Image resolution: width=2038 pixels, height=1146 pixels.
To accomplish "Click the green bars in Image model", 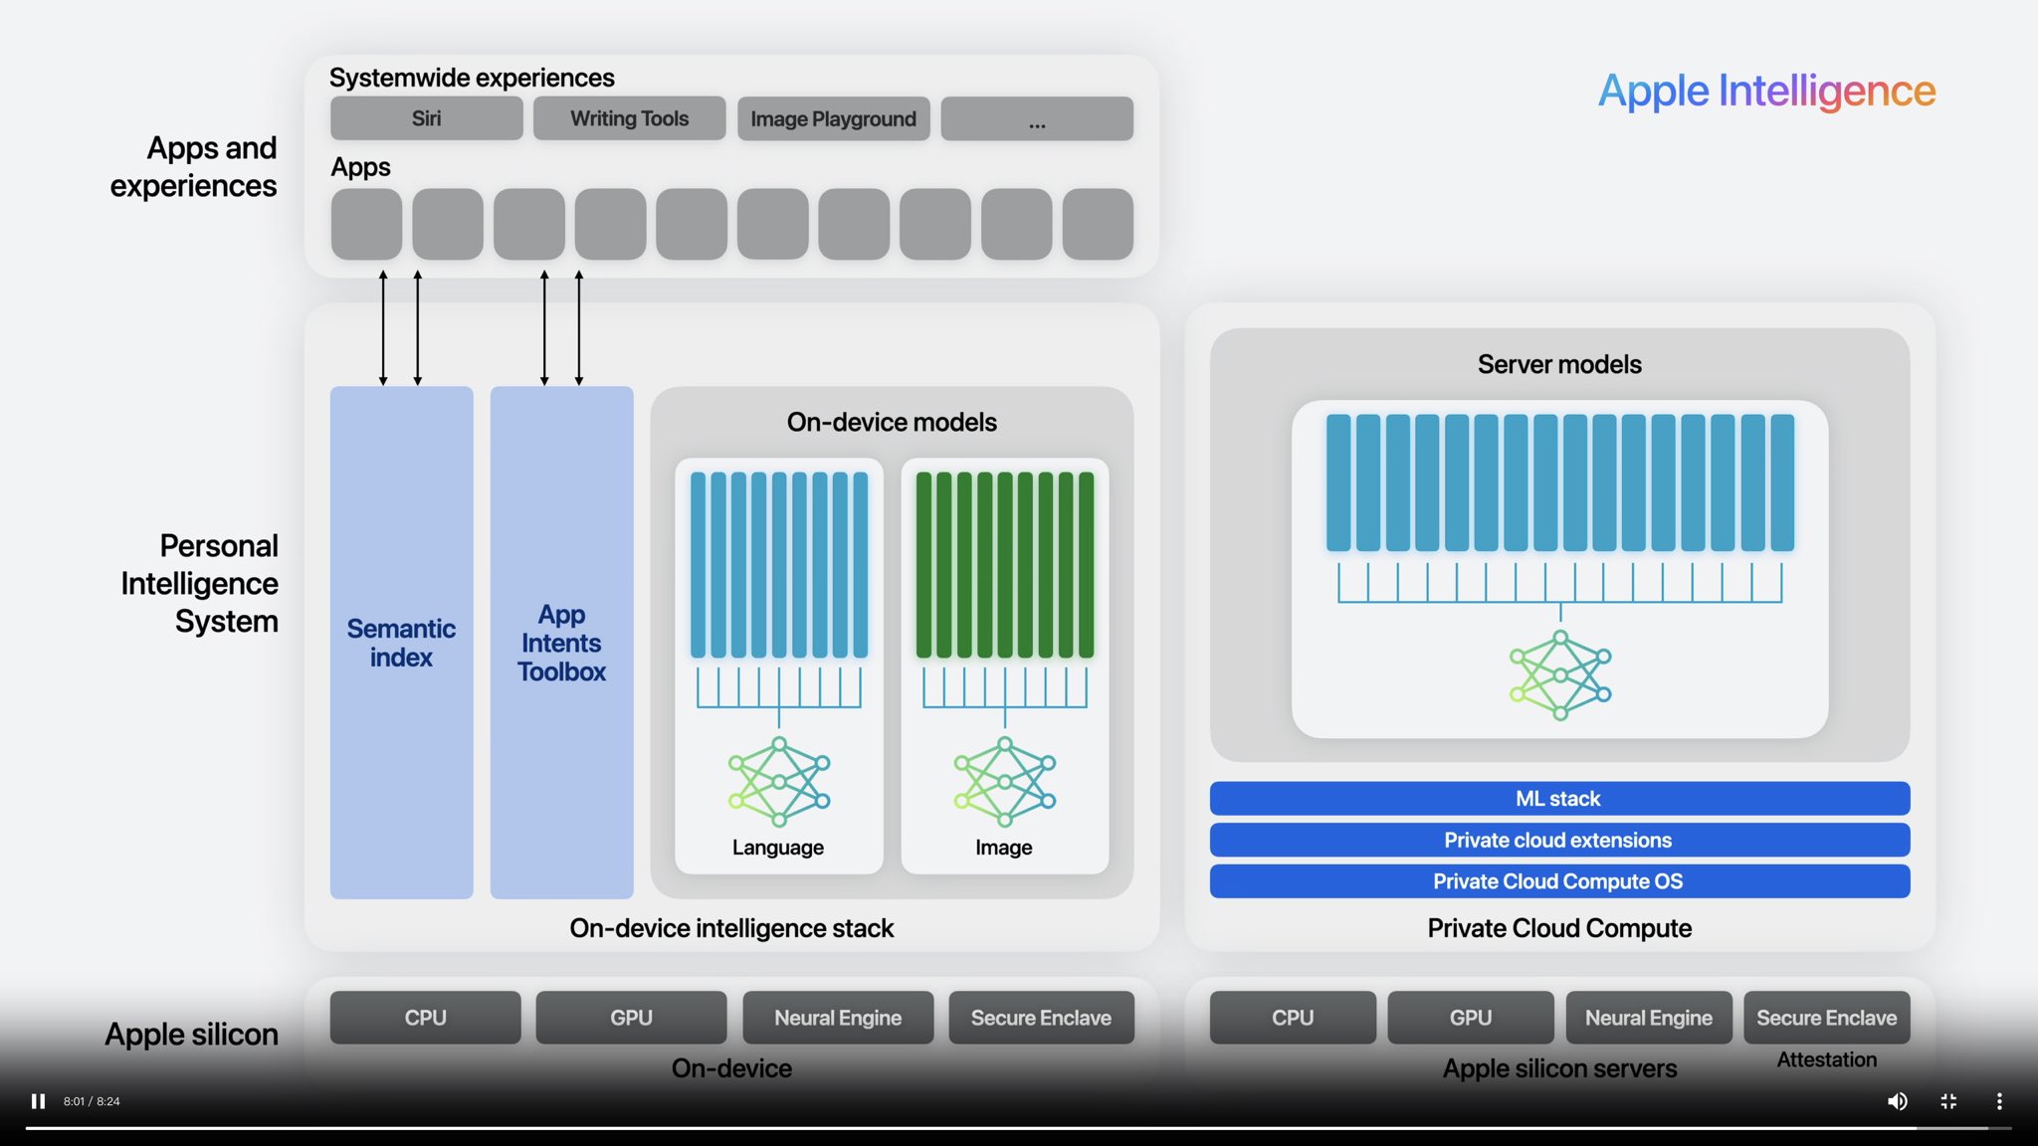I will pyautogui.click(x=1005, y=564).
